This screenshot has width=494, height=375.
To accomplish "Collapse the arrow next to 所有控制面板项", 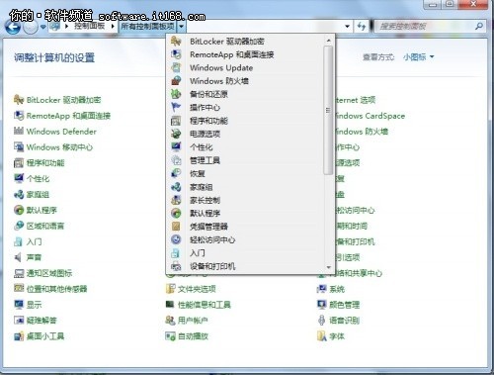I will coord(182,26).
